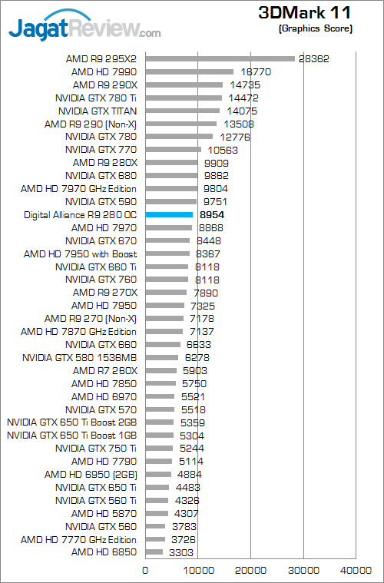Click the Graphics Score subtitle
The height and width of the screenshot is (583, 384).
point(315,28)
